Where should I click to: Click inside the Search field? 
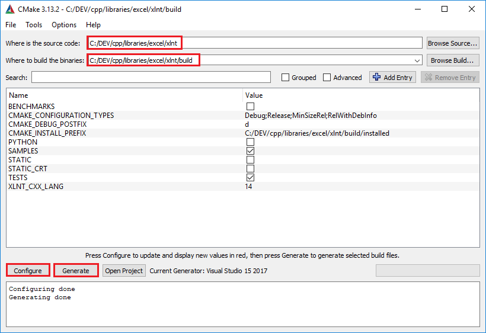(x=151, y=78)
